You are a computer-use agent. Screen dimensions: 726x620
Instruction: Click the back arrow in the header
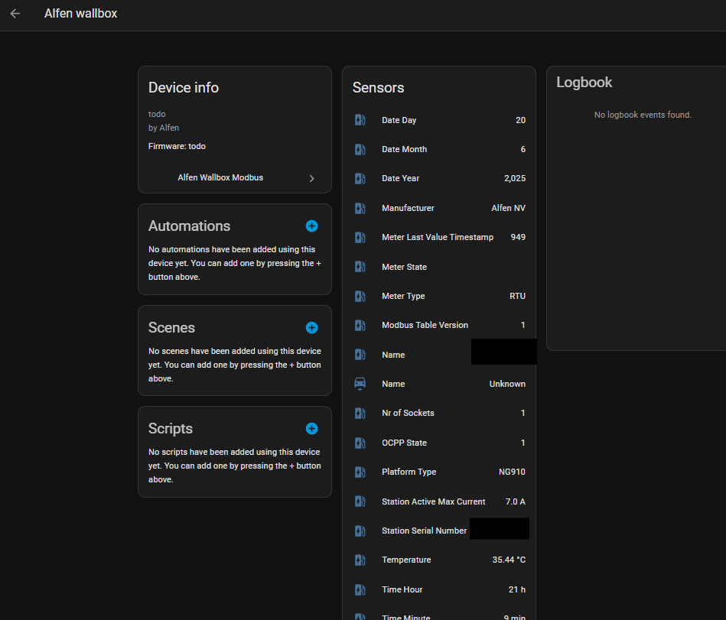(15, 14)
